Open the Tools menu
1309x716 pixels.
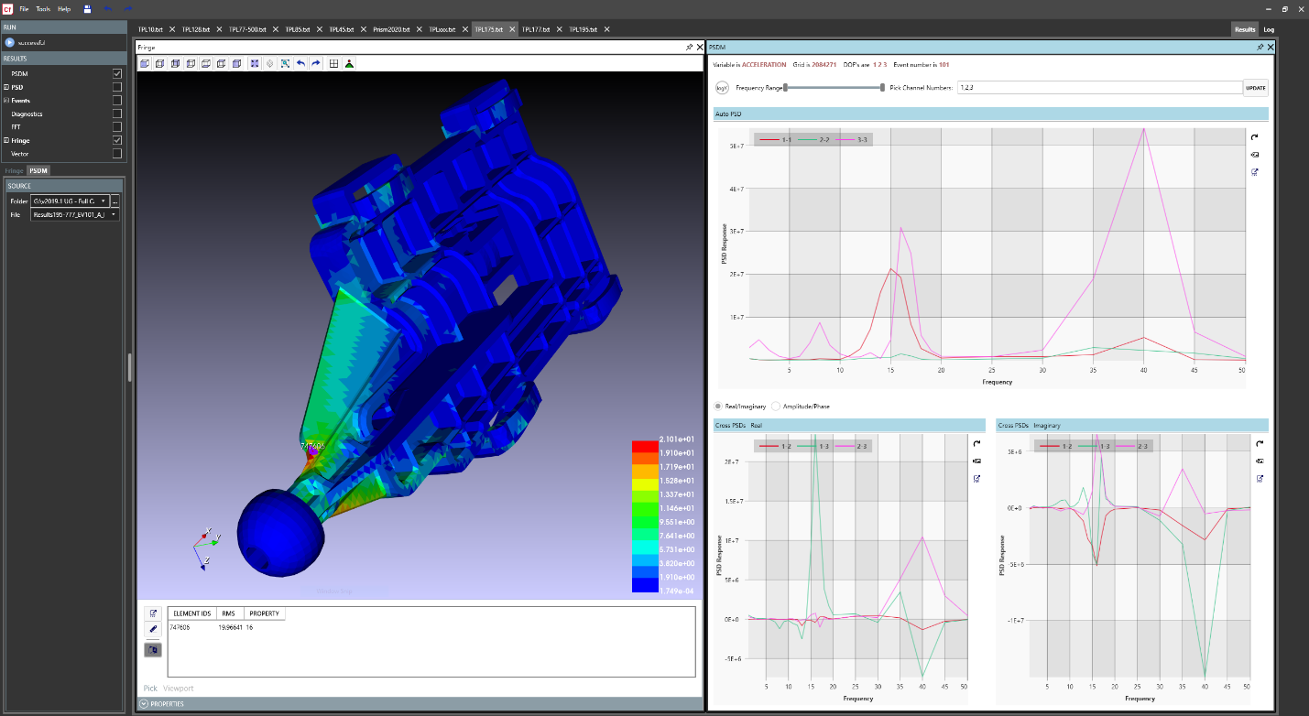click(43, 8)
